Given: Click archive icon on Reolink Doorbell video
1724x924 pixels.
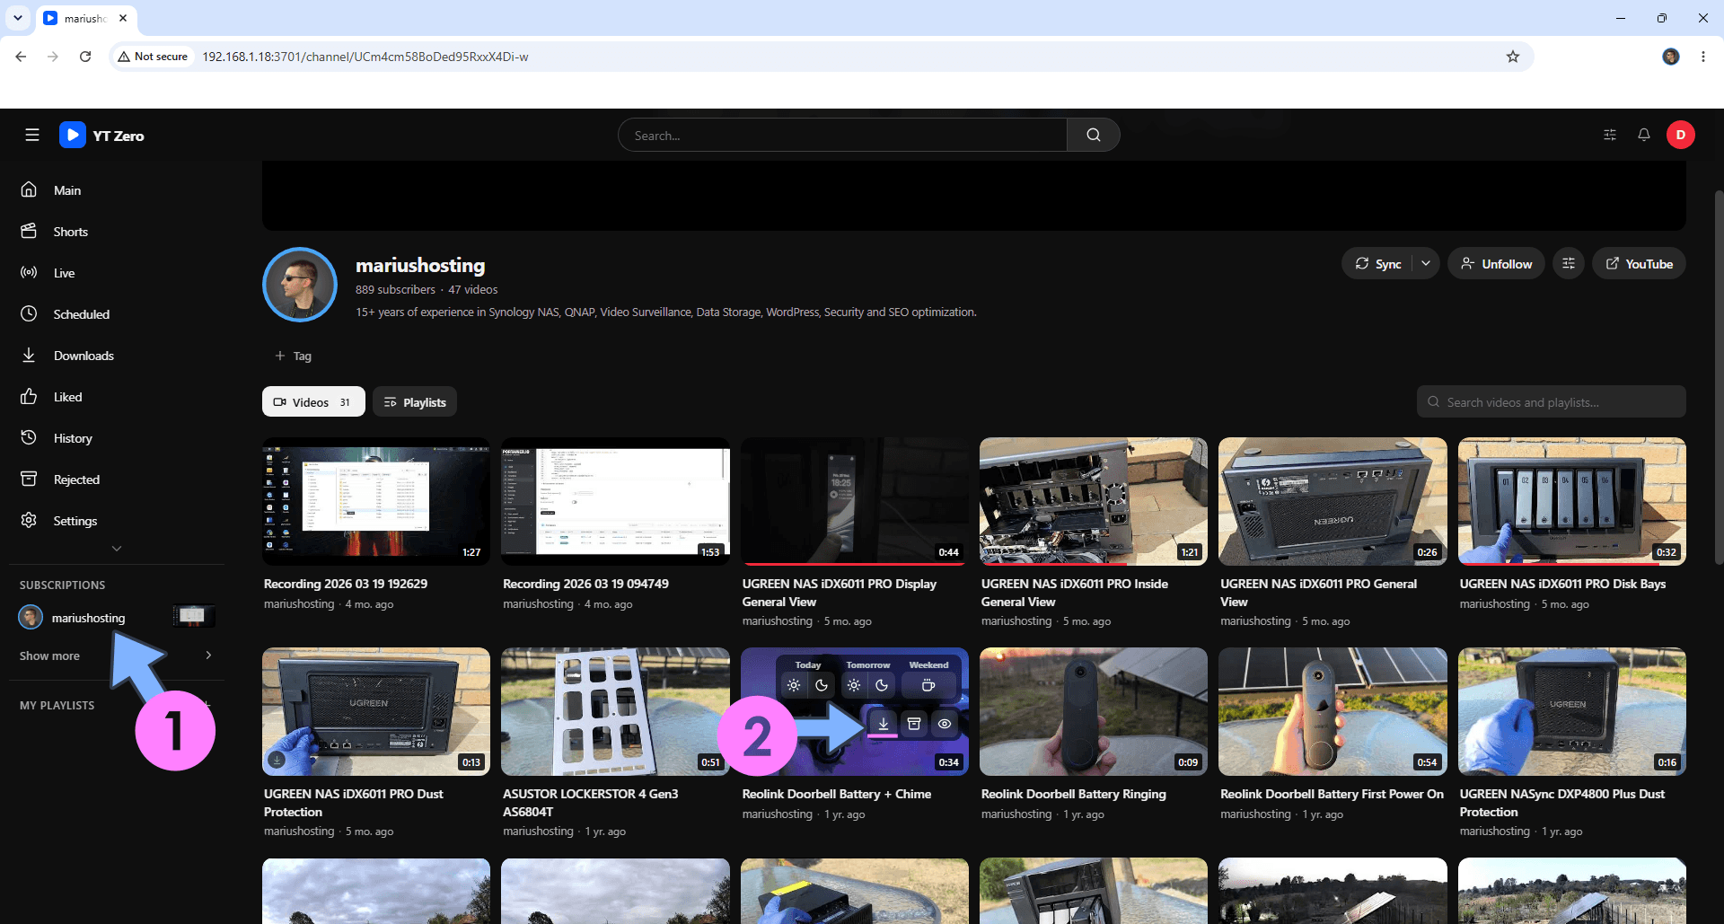Looking at the screenshot, I should point(914,724).
